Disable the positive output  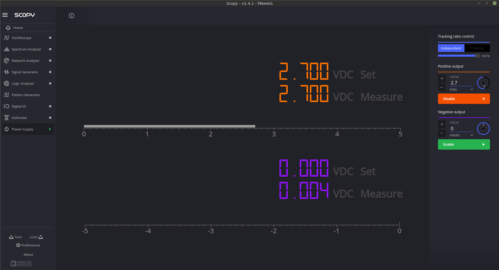click(464, 99)
